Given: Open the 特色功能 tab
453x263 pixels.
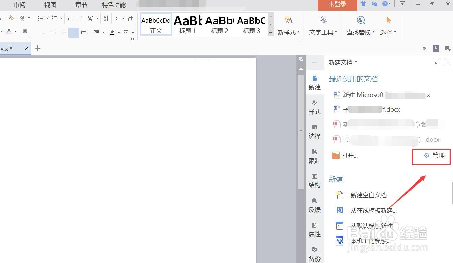Looking at the screenshot, I should [x=114, y=5].
